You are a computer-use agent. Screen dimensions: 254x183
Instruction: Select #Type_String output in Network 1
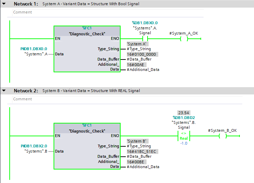point(139,49)
